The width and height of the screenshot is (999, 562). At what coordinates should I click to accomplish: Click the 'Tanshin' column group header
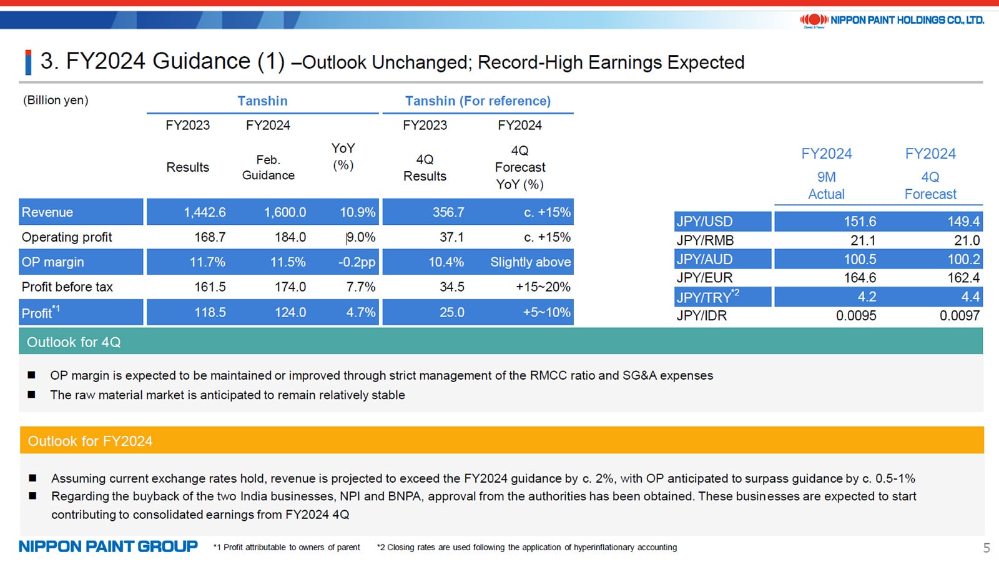(x=262, y=101)
